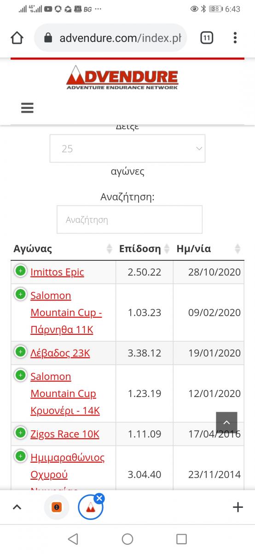This screenshot has height=554, width=255.
Task: Expand the Imittos Epic row details
Action: tap(20, 271)
